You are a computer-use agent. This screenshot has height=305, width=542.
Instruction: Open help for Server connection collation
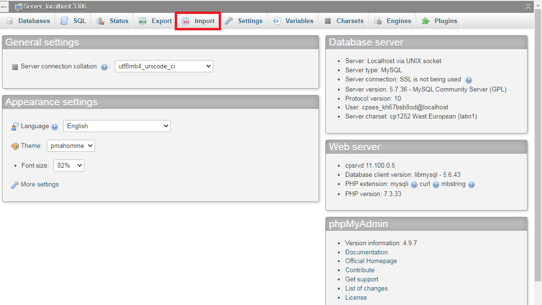click(x=104, y=67)
